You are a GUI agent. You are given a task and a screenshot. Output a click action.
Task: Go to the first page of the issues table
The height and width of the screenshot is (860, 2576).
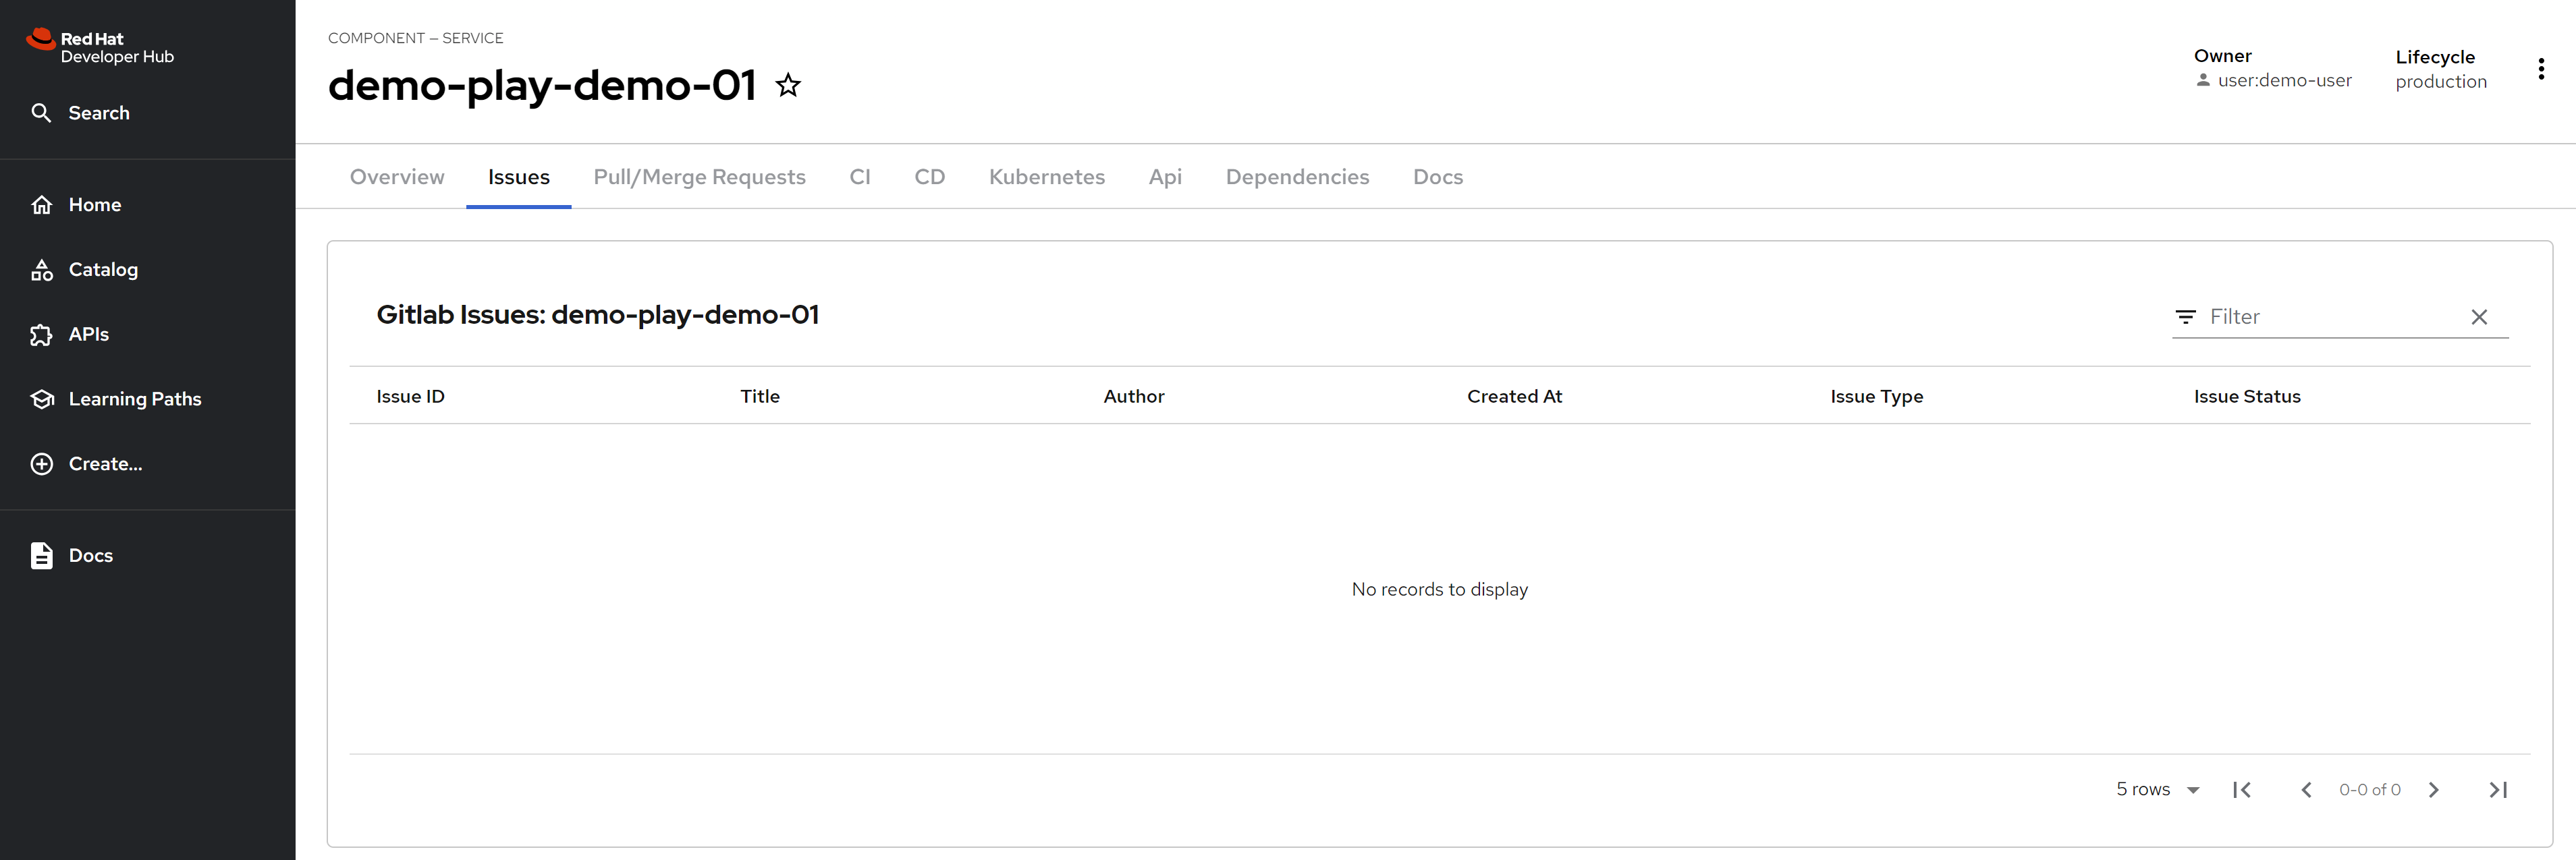coord(2241,789)
